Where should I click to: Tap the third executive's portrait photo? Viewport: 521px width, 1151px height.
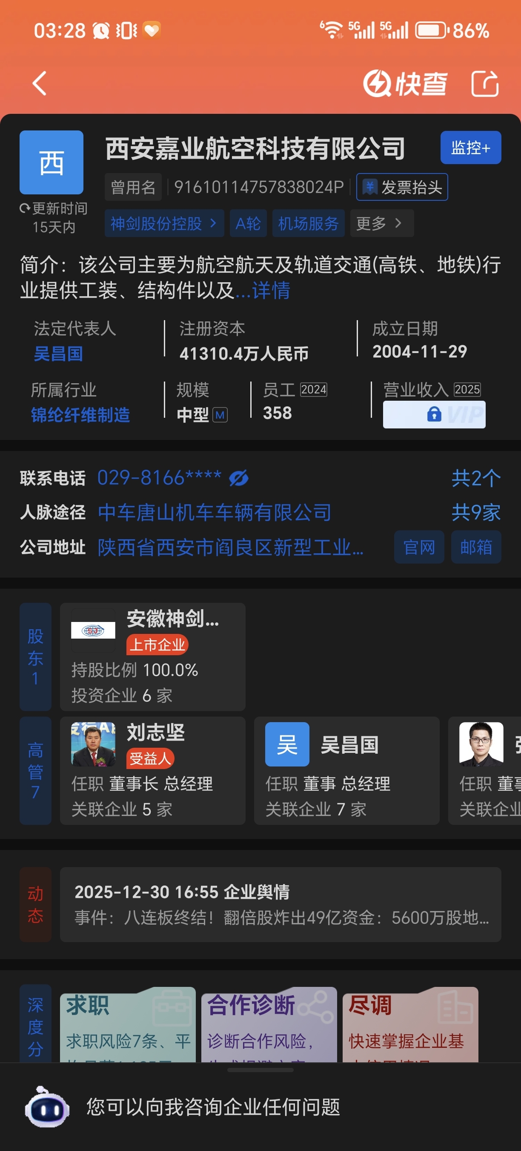tap(481, 744)
